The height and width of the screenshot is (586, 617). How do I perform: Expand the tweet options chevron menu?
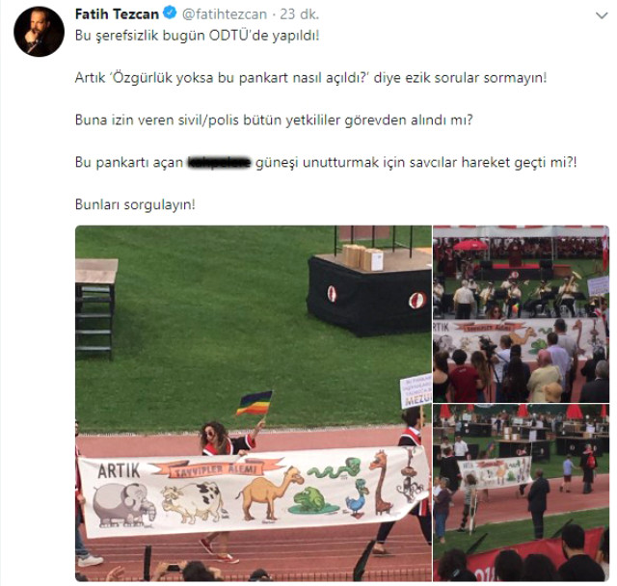[x=602, y=15]
